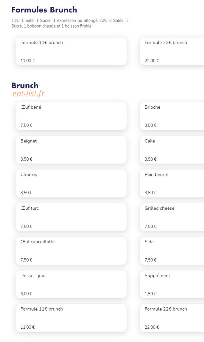Image resolution: width=204 pixels, height=342 pixels.
Task: Select the Supplément item card
Action: (172, 284)
